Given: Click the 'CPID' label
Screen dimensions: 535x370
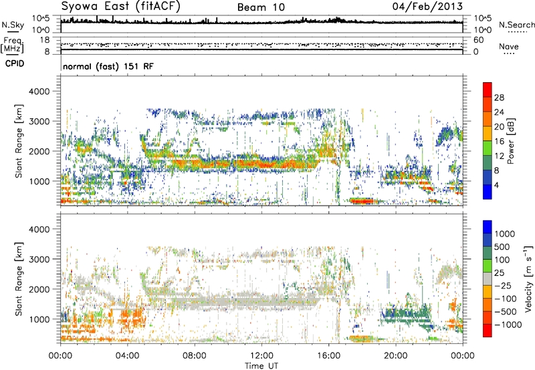Looking at the screenshot, I should (x=15, y=63).
